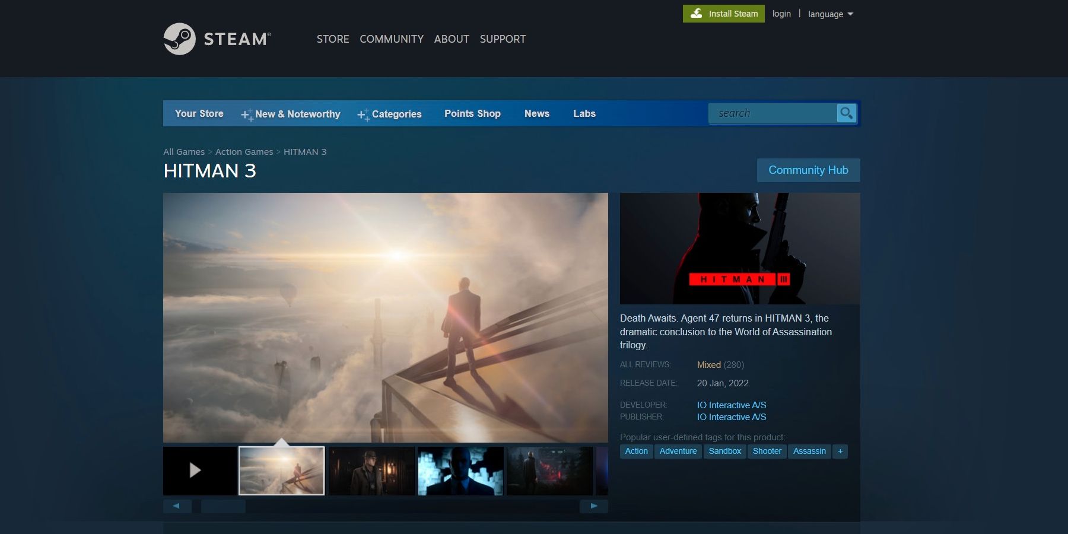Open the Community Hub

808,170
